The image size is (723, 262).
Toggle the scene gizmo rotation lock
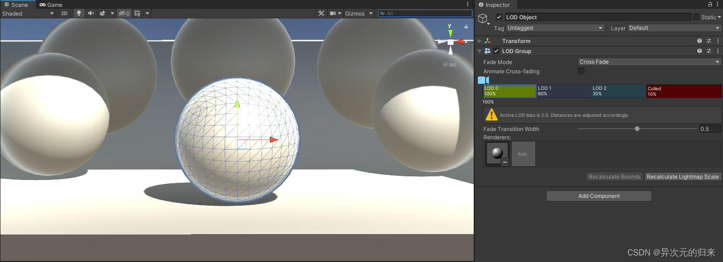(x=466, y=27)
